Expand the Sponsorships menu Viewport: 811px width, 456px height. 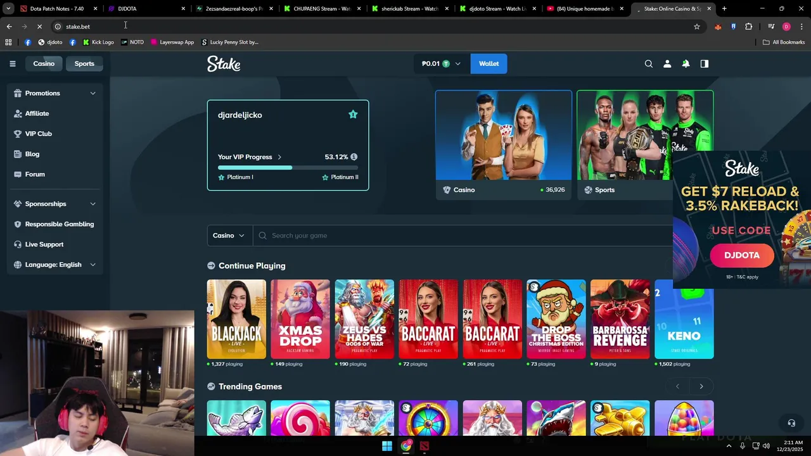(55, 204)
